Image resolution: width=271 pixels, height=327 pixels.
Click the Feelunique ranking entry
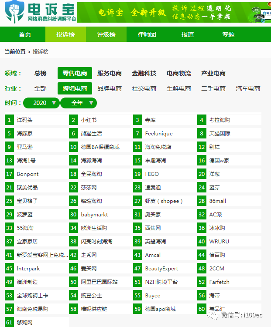[165, 134]
